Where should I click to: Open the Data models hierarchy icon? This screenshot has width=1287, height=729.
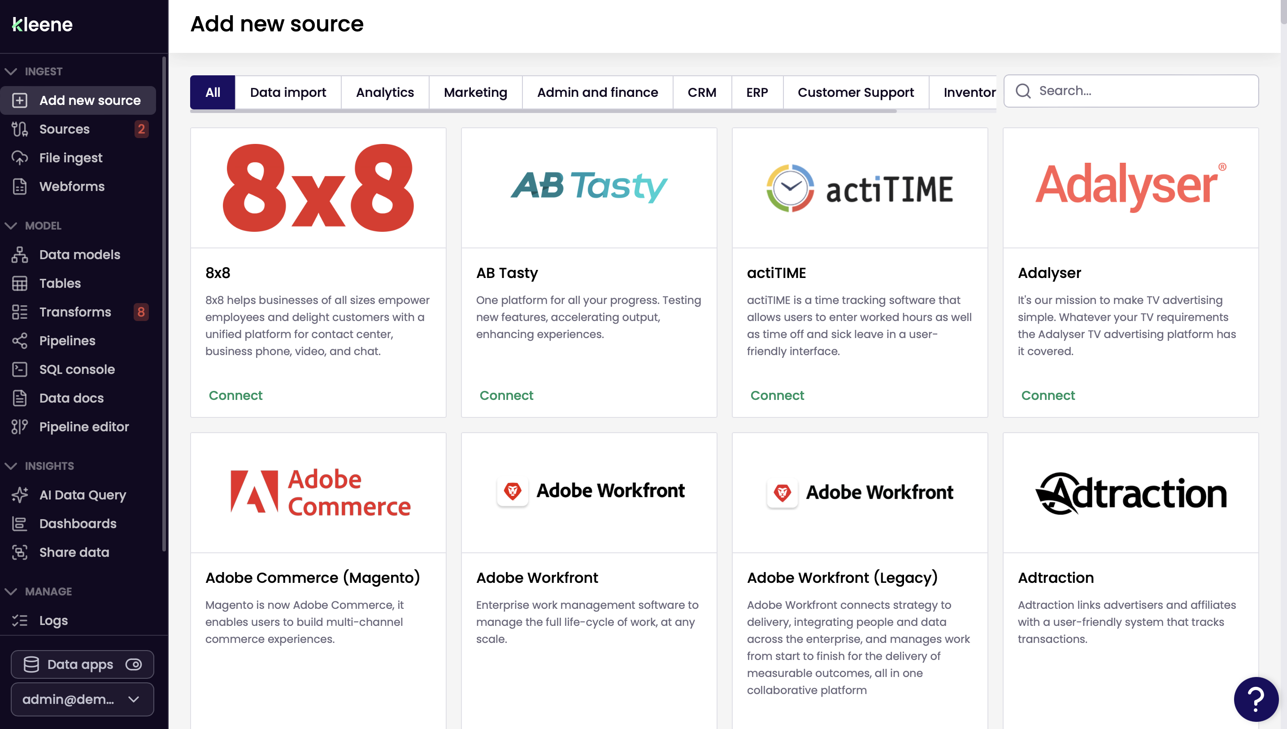point(20,254)
